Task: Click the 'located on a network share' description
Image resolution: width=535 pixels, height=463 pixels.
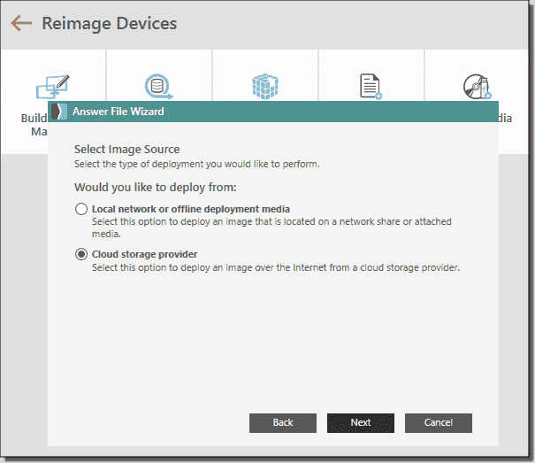Action: [x=271, y=228]
